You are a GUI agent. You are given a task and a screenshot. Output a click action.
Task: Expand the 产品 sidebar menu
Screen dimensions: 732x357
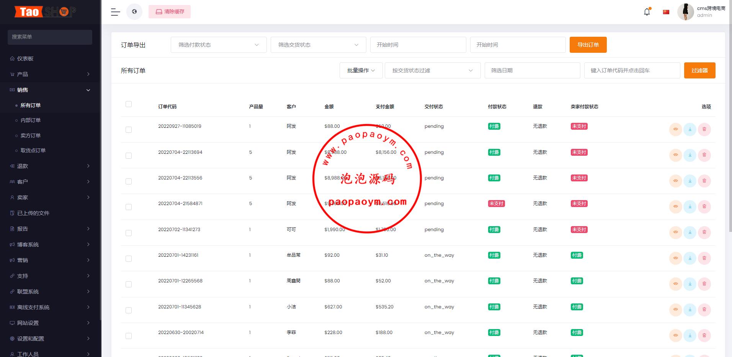pos(50,74)
